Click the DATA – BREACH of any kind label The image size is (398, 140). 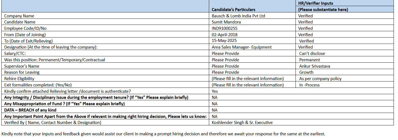[30, 110]
